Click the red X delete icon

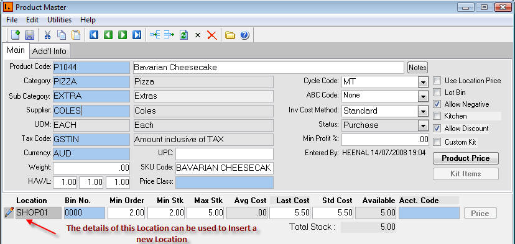coord(212,35)
